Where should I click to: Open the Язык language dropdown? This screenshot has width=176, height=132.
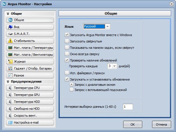pyautogui.click(x=96, y=27)
